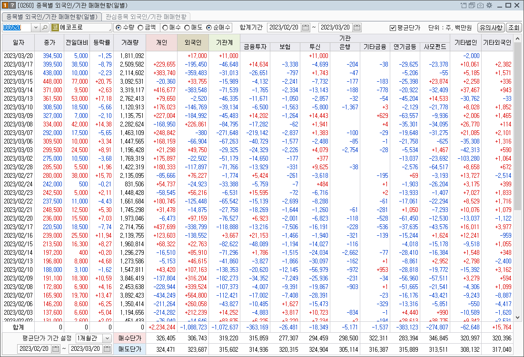Click the scrollbar up arrow
This screenshot has width=524, height=357.
point(518,39)
